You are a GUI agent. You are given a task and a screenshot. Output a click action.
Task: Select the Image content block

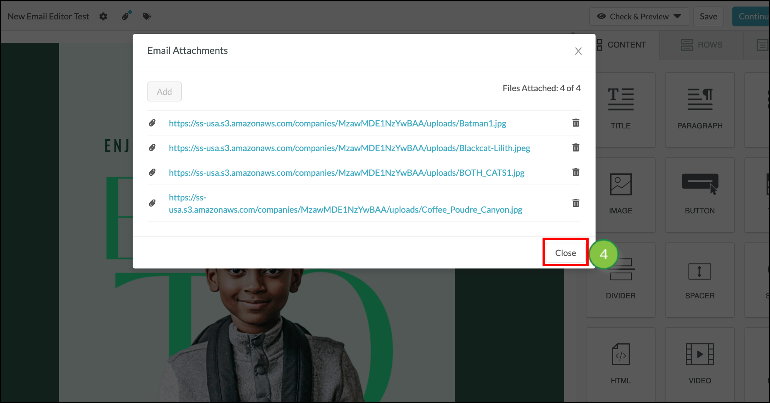coord(621,195)
